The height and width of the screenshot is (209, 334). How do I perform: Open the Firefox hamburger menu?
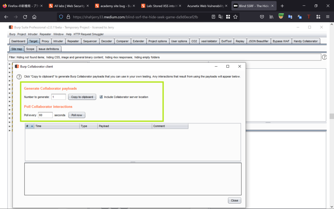pos(328,17)
